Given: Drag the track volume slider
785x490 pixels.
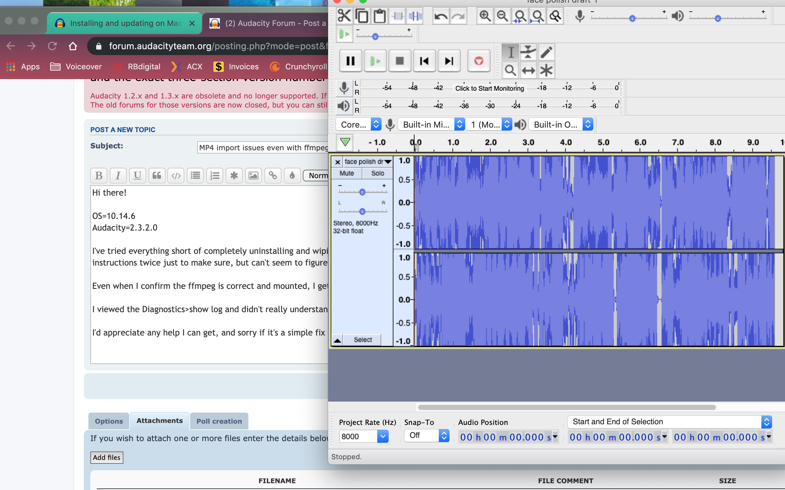Looking at the screenshot, I should pyautogui.click(x=362, y=191).
